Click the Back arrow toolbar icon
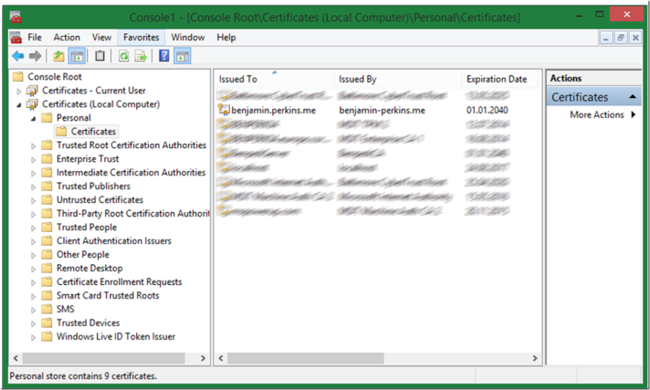The image size is (650, 390). pyautogui.click(x=18, y=56)
